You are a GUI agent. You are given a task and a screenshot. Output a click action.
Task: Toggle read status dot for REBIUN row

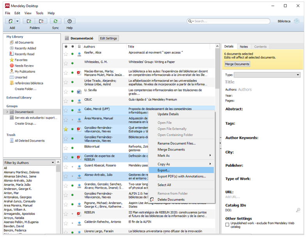coord(73,214)
